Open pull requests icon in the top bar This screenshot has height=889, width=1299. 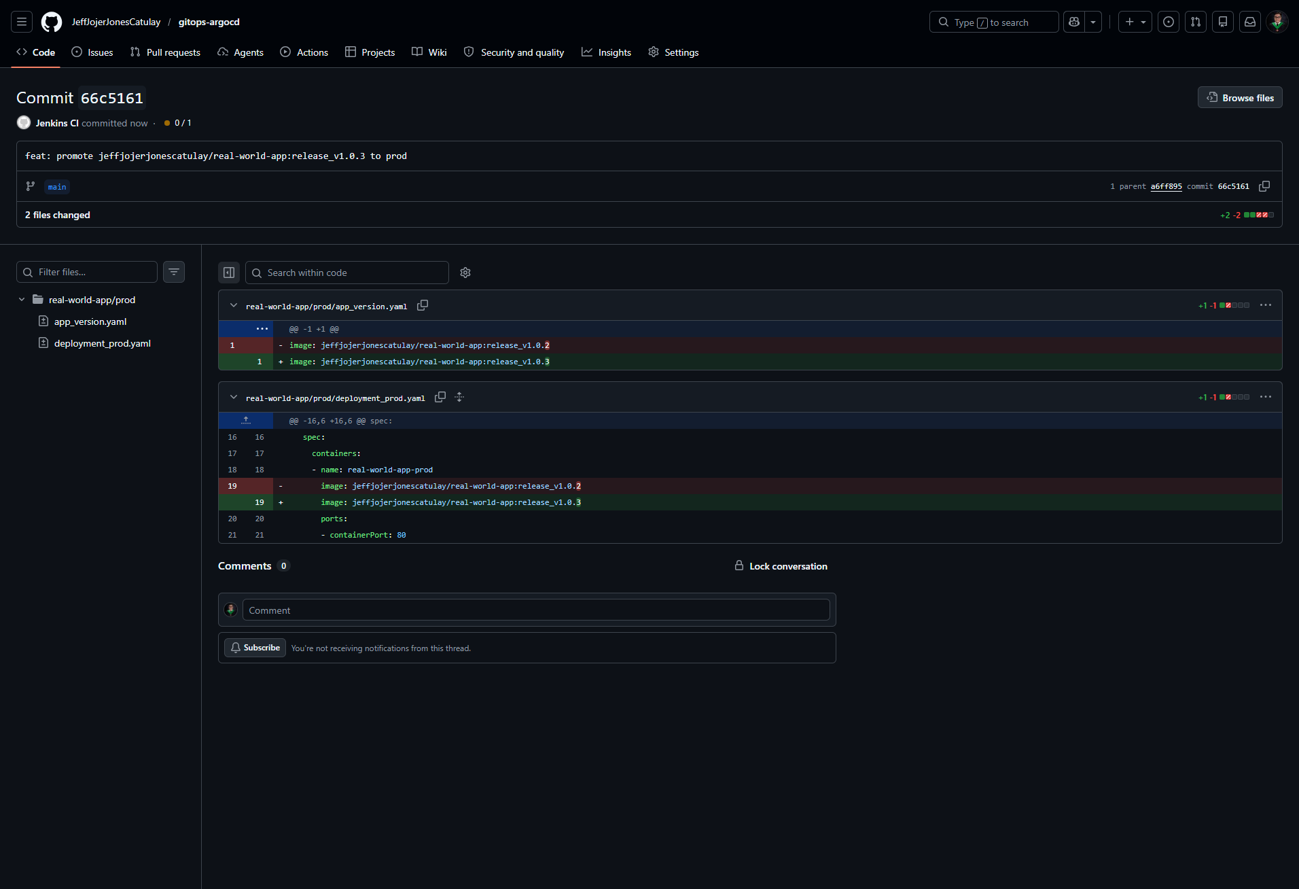pos(1196,22)
